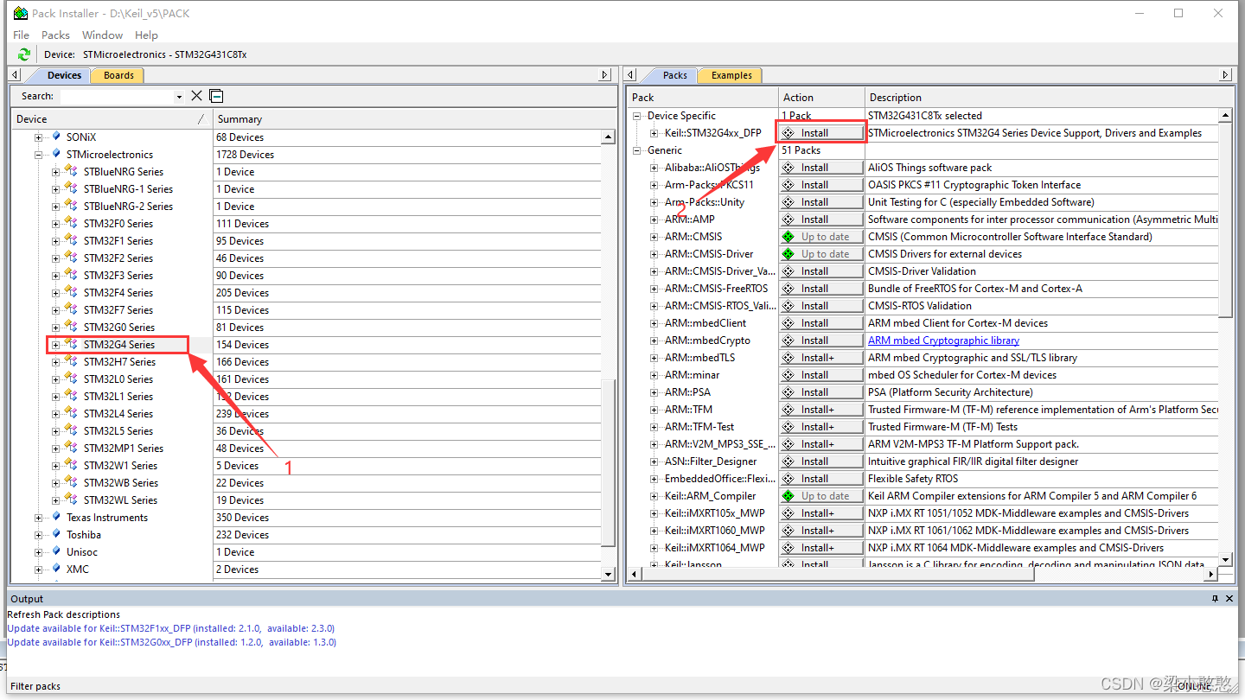
Task: Click the Unisoc vendor icon
Action: (56, 551)
